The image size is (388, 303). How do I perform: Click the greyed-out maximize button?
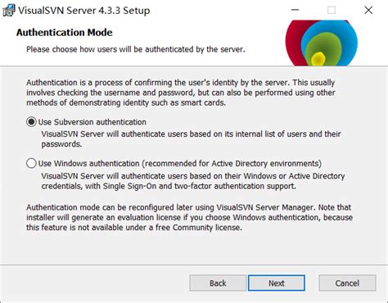332,11
